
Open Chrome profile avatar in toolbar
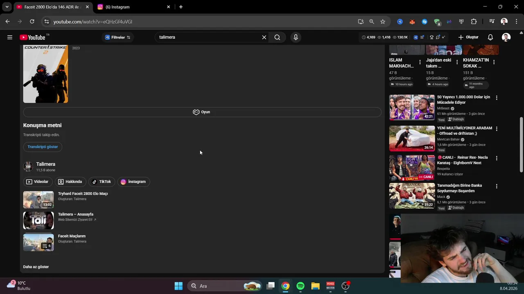point(504,22)
